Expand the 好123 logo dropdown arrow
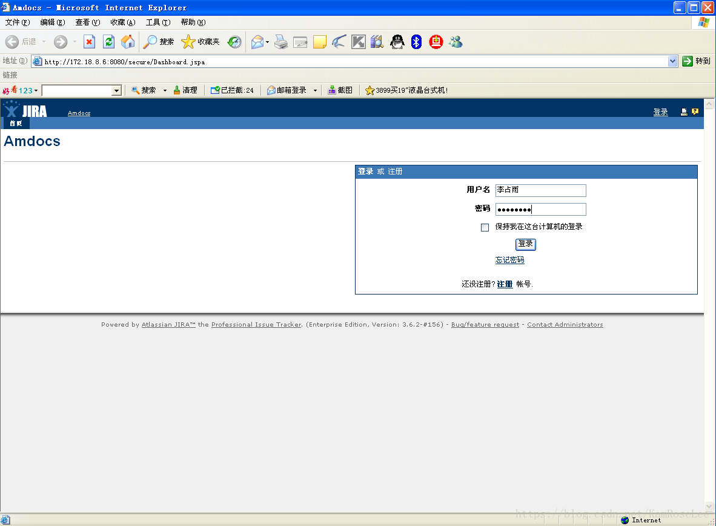Viewport: 716px width, 526px height. (x=36, y=90)
